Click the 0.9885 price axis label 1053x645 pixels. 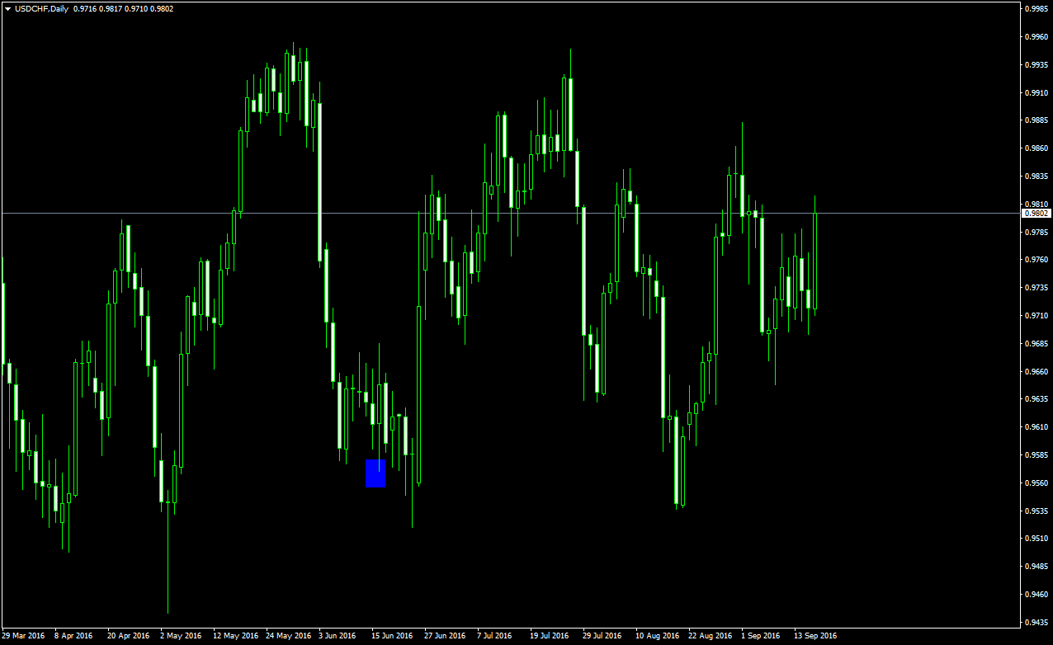click(x=1036, y=120)
